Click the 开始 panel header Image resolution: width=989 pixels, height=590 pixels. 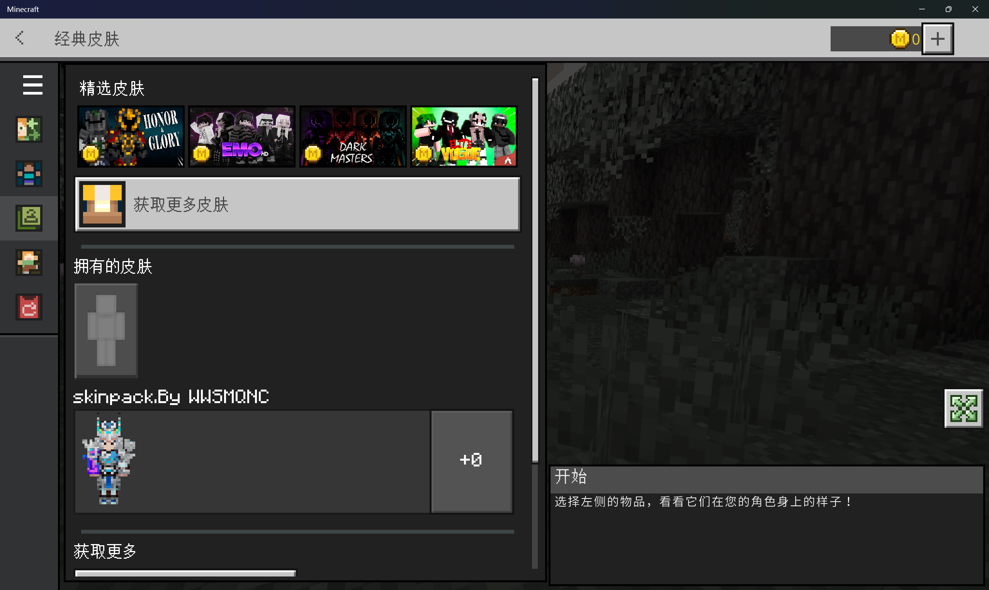pyautogui.click(x=766, y=480)
